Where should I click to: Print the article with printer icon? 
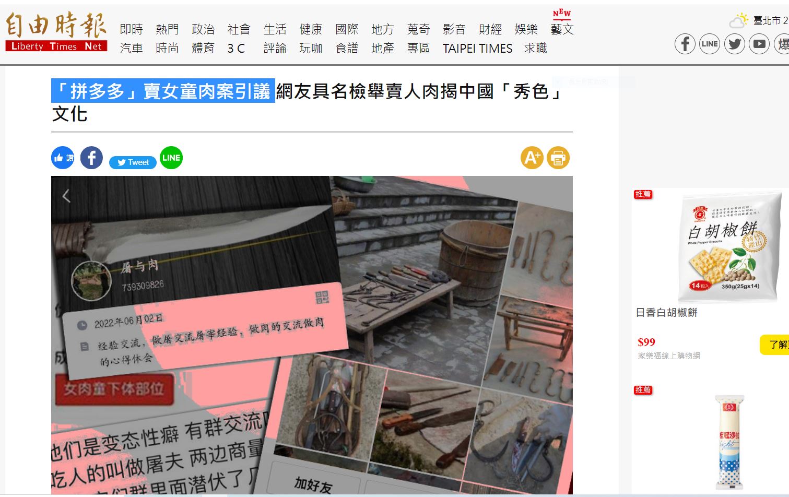click(558, 158)
